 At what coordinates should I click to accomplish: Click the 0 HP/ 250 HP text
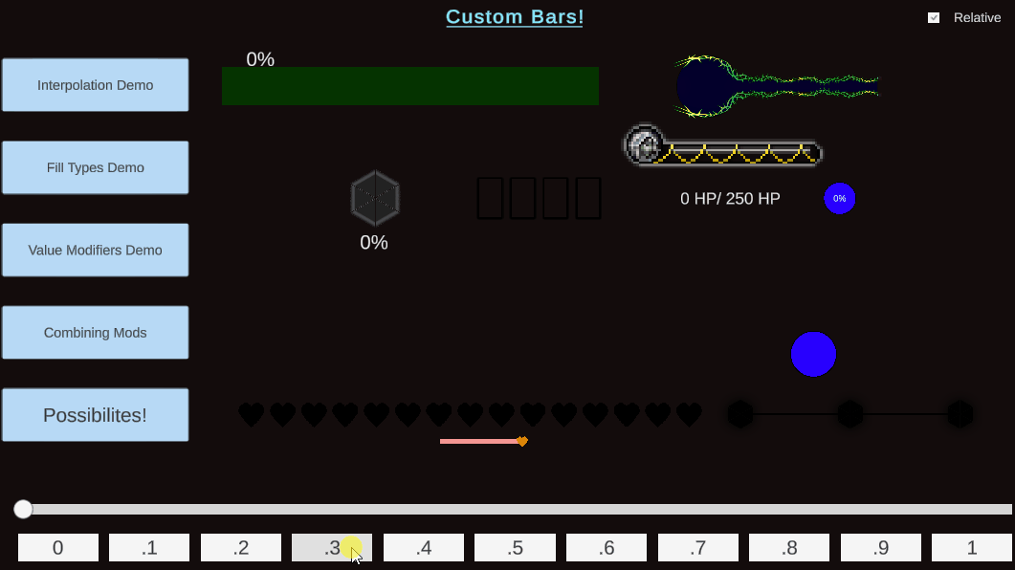click(x=730, y=199)
